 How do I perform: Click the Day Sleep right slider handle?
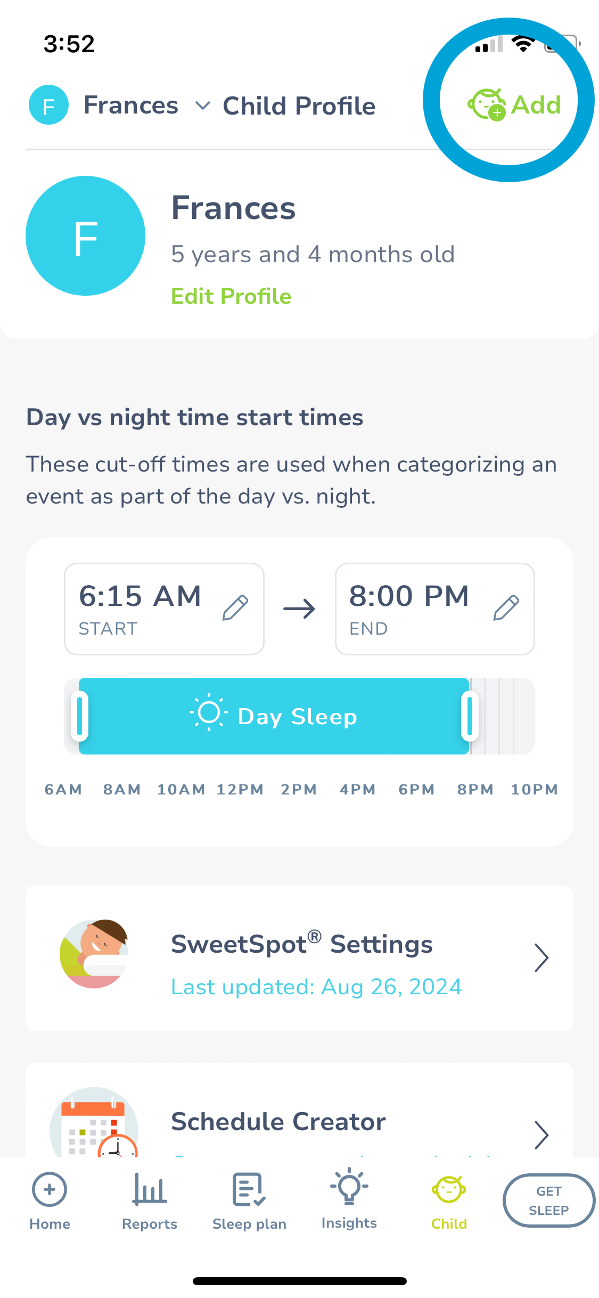(470, 716)
